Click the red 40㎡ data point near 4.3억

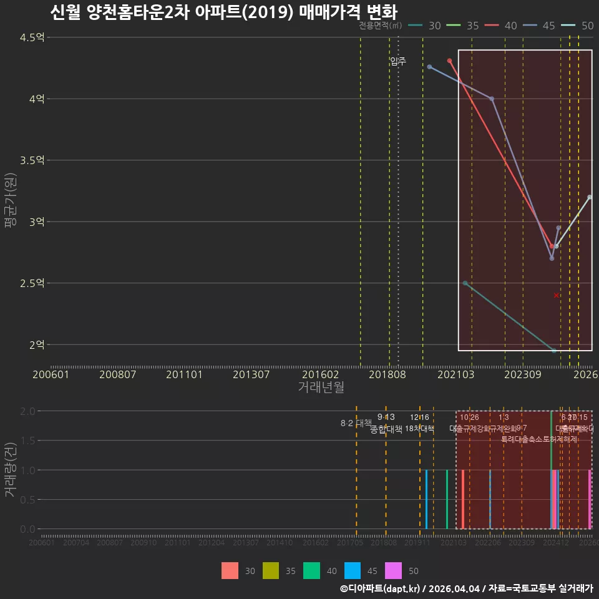(x=450, y=61)
